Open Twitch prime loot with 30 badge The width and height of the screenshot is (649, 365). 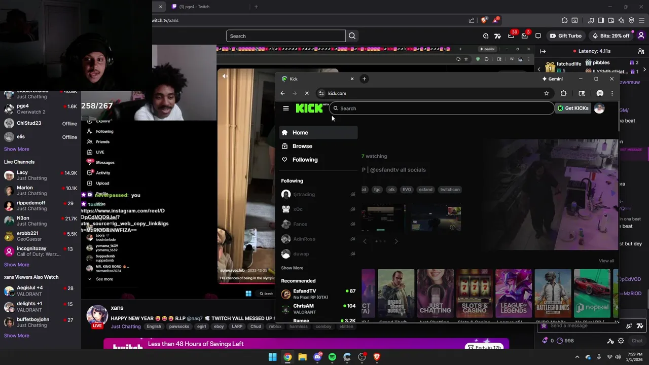coord(511,36)
